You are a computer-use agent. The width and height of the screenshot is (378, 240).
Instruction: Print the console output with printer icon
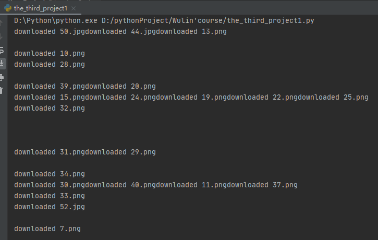pyautogui.click(x=2, y=77)
